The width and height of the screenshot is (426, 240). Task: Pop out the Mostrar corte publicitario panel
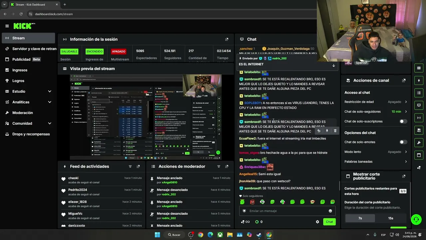[x=404, y=176]
